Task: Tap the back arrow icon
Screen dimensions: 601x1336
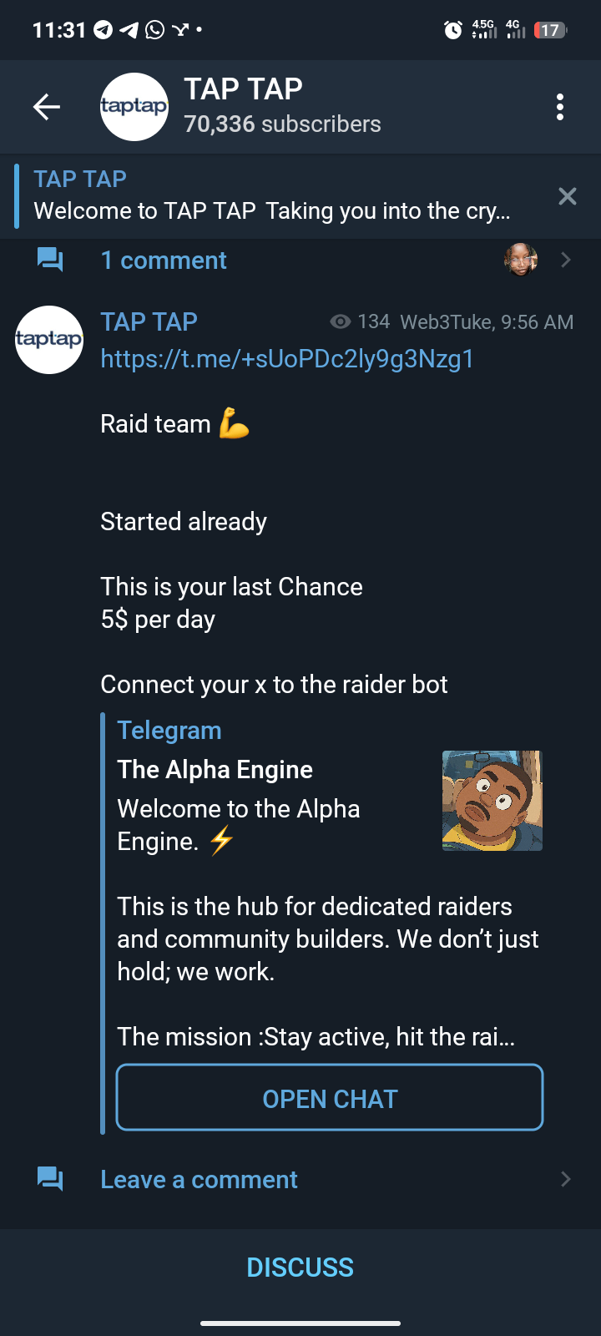Action: click(x=47, y=107)
